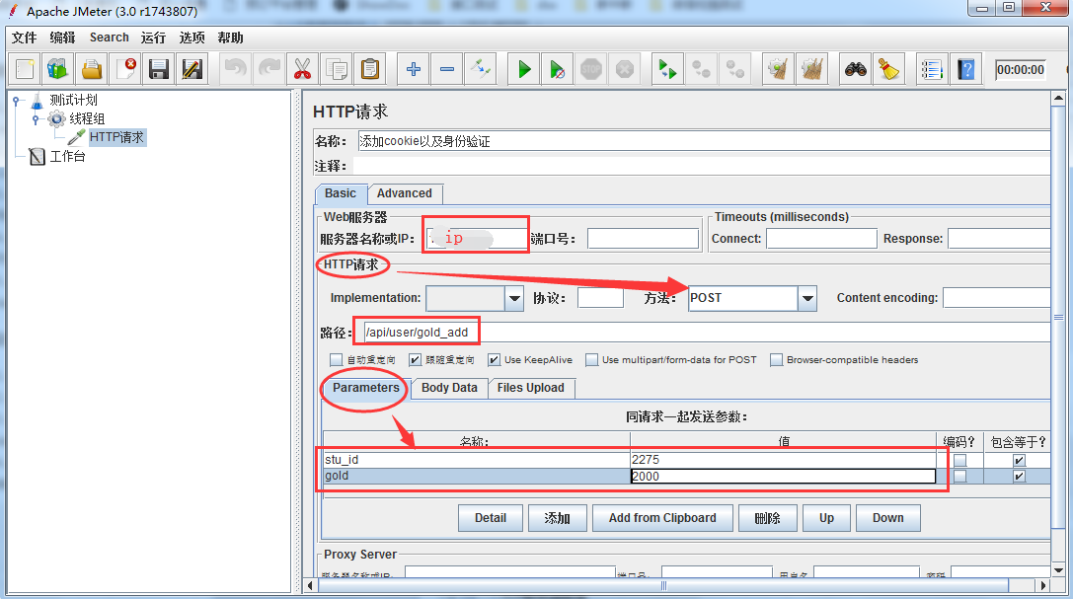Open Function Helper dialog icon
Image resolution: width=1073 pixels, height=599 pixels.
coord(932,69)
